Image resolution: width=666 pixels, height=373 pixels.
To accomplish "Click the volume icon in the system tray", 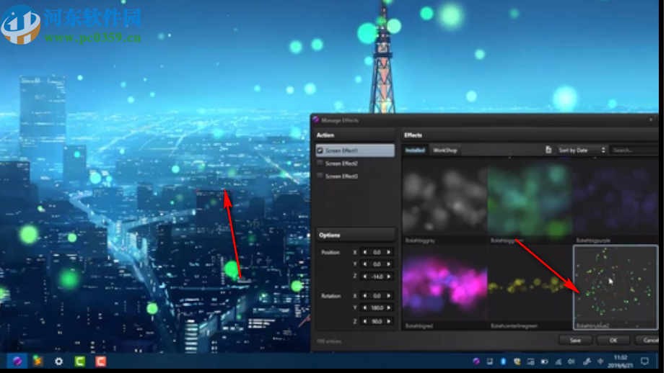I will pyautogui.click(x=571, y=361).
